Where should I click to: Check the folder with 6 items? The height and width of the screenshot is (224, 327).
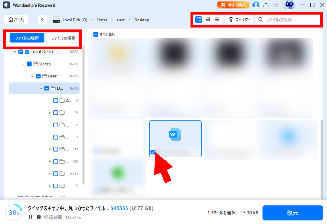tap(55, 125)
